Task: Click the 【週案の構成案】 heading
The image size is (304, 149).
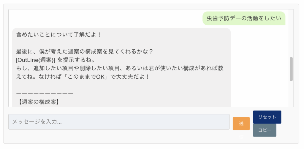Action: coord(38,102)
